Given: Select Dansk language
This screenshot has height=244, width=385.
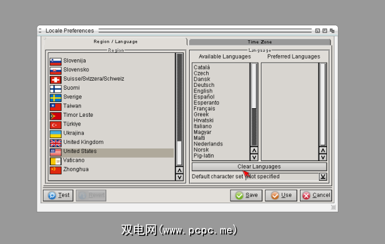Looking at the screenshot, I should point(202,79).
